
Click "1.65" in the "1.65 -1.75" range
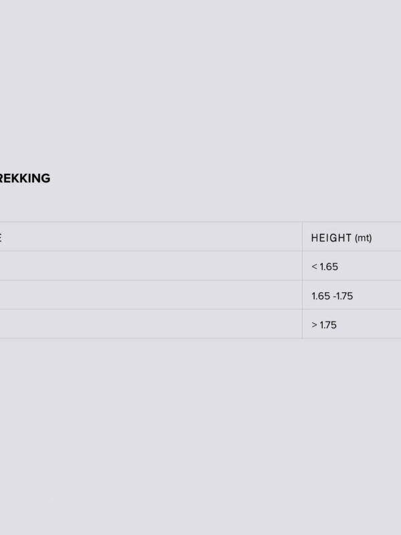[321, 296]
